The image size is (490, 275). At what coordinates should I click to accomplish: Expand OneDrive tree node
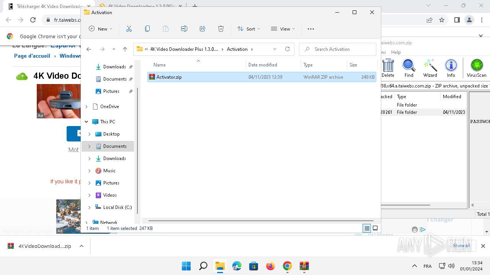point(87,107)
